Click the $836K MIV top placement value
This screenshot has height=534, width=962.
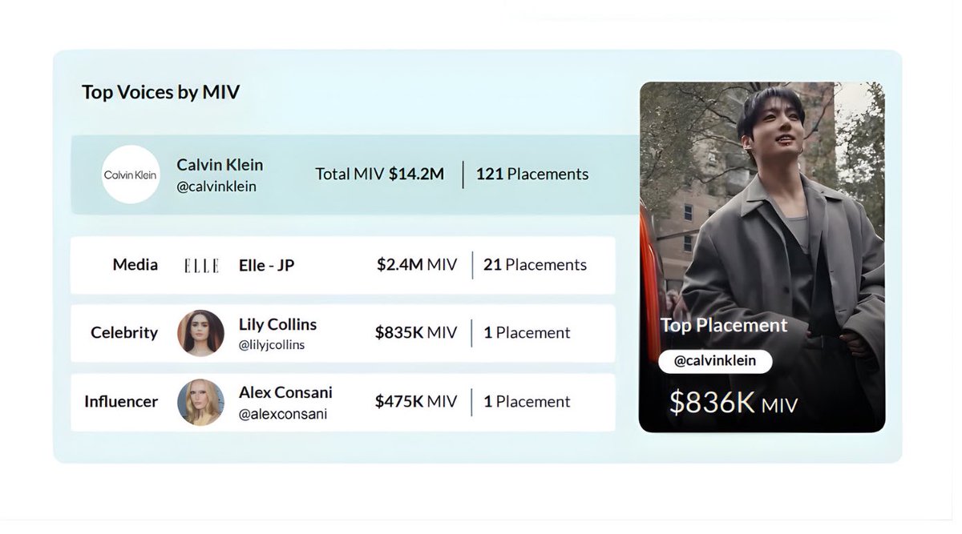point(734,403)
